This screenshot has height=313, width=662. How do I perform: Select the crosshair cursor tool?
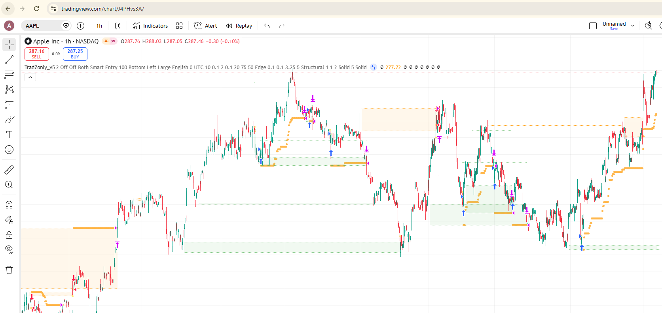9,45
